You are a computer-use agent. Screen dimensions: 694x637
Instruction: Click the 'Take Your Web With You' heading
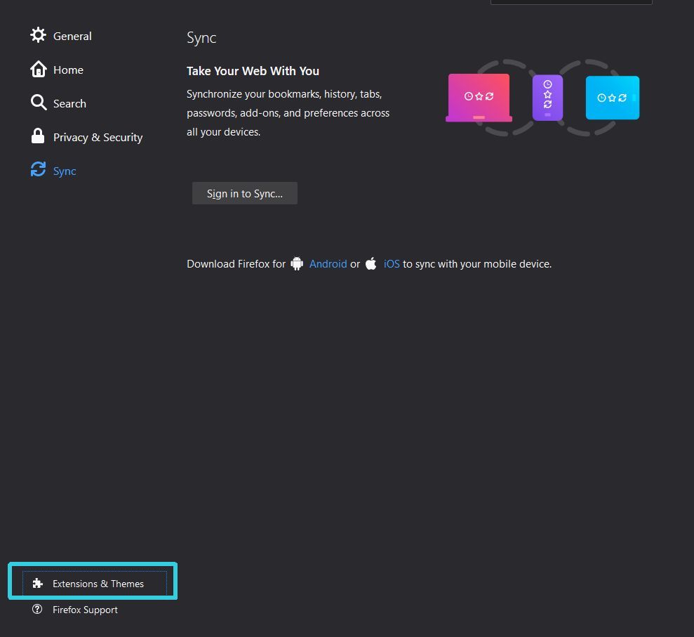point(253,71)
